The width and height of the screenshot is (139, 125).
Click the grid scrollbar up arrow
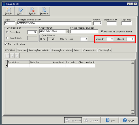click(133, 62)
